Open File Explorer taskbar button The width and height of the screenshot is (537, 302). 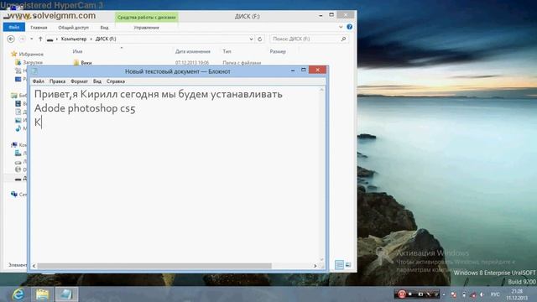point(42,294)
